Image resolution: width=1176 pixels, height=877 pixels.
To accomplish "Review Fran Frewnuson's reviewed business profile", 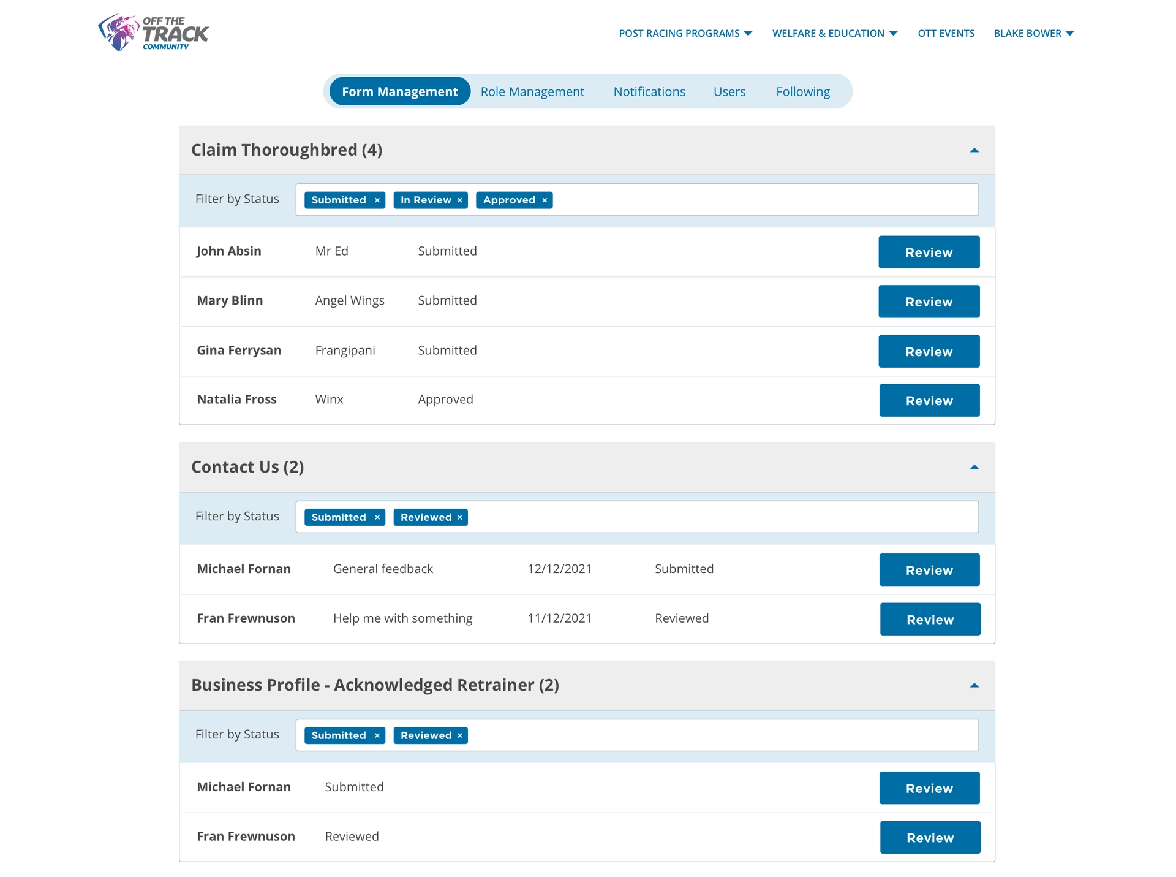I will 930,838.
